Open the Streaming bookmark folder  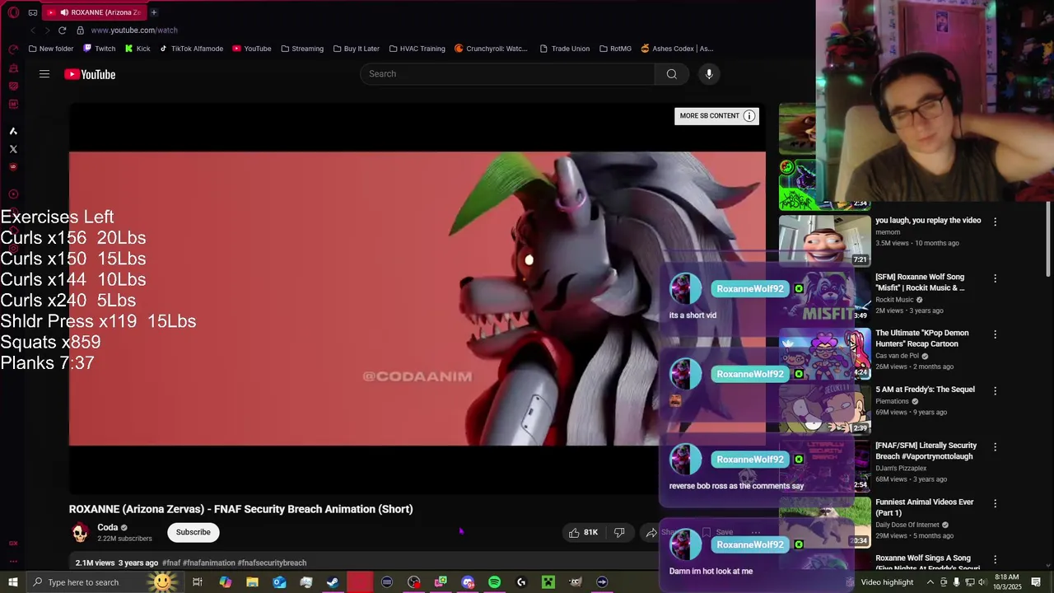pos(302,49)
